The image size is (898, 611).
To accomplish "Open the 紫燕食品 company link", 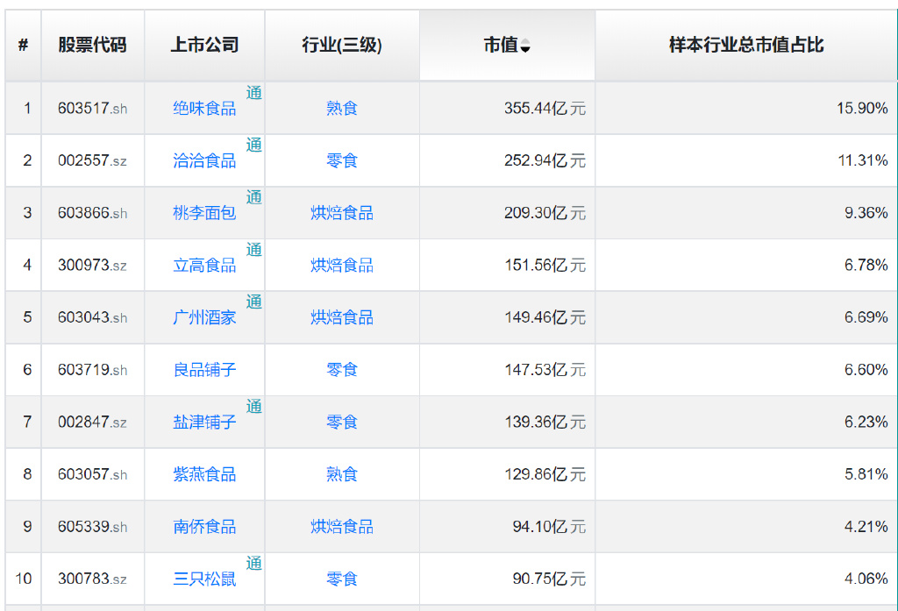I will pyautogui.click(x=204, y=474).
